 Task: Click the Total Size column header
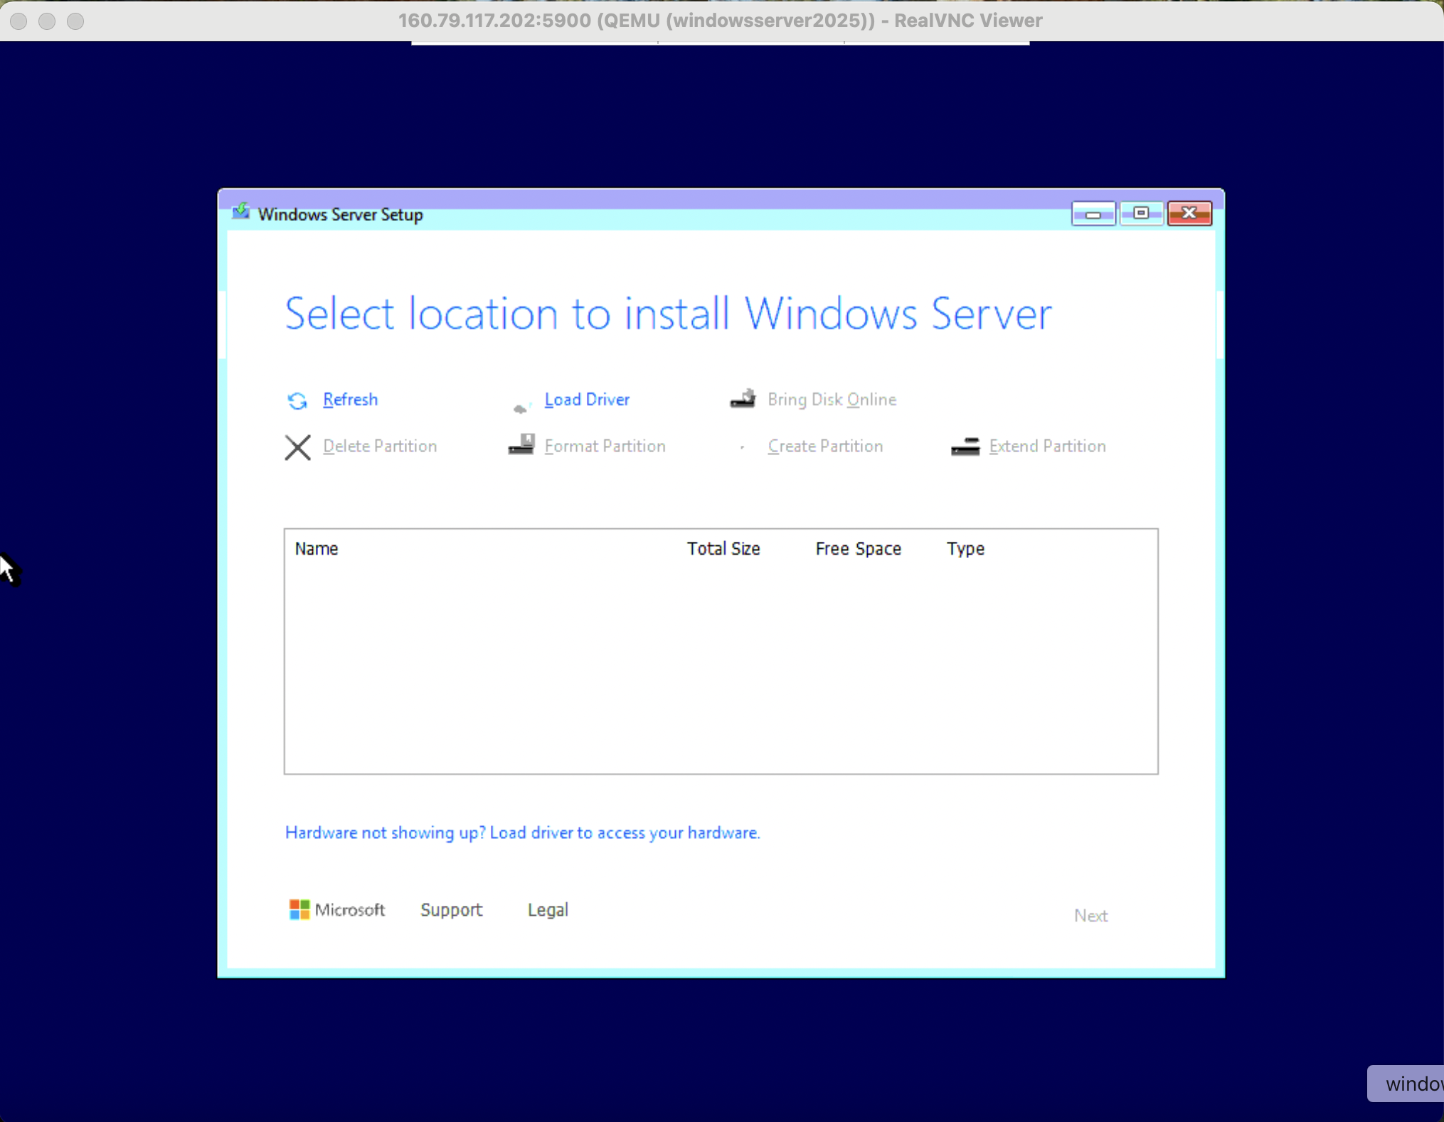point(723,549)
